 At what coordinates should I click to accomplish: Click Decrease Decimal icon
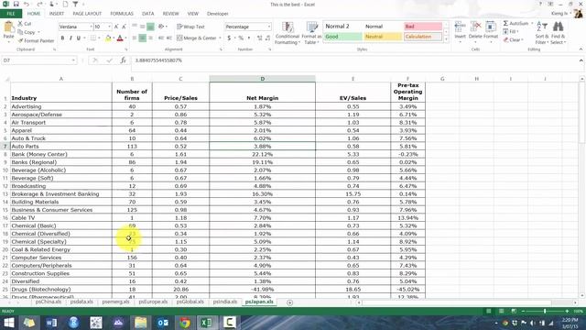(x=268, y=38)
